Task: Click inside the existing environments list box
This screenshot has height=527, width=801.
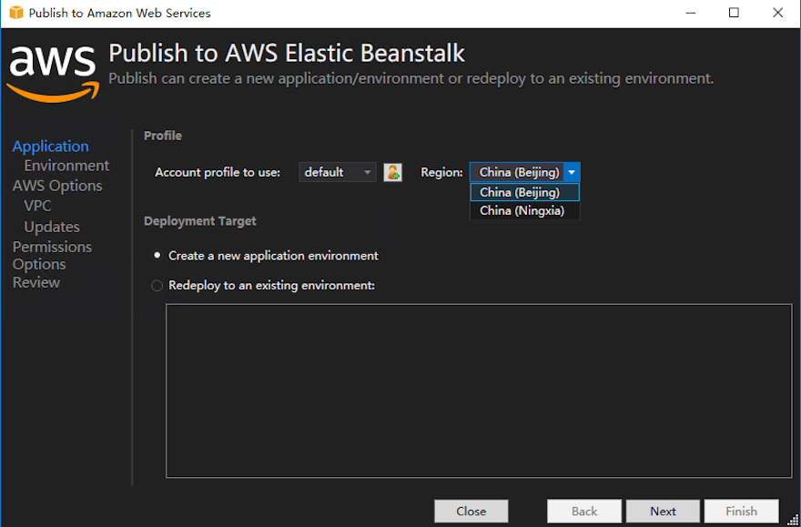Action: 479,391
